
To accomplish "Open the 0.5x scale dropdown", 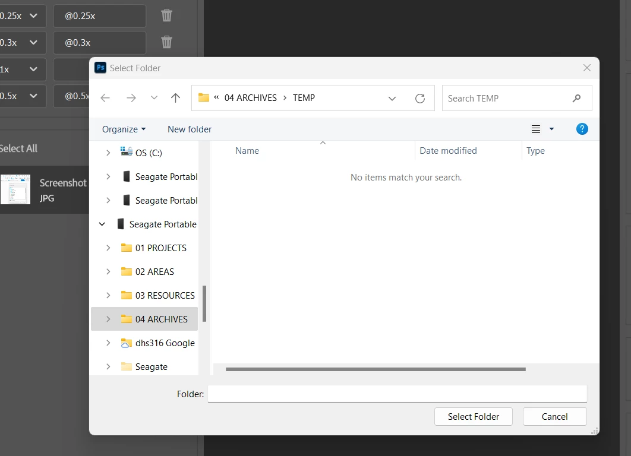I will 33,96.
